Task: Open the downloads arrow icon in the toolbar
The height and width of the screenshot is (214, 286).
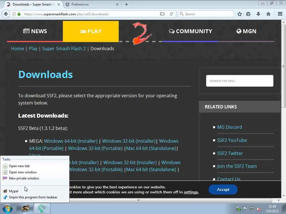Action: [258, 14]
